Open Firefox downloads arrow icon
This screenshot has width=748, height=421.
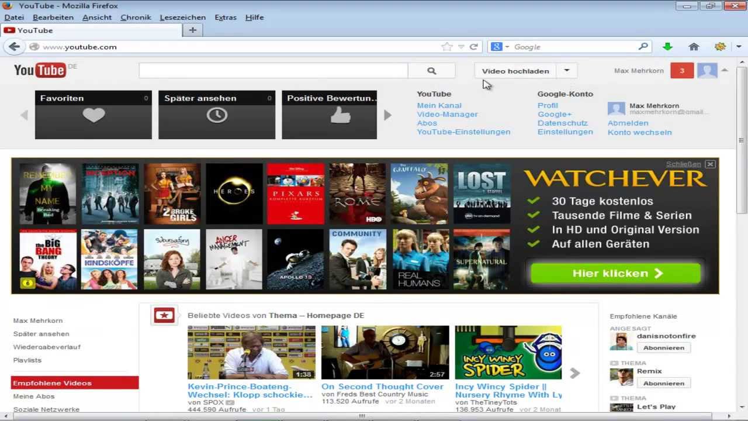(x=667, y=47)
